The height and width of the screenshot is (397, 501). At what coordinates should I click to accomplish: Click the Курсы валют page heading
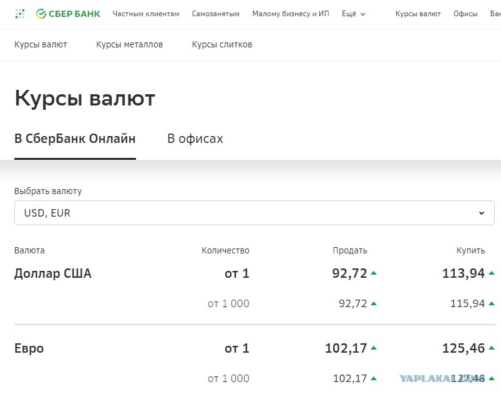tap(85, 99)
